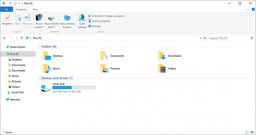Select the Videos folder icon in main pane
The height and width of the screenshot is (135, 256).
click(162, 69)
